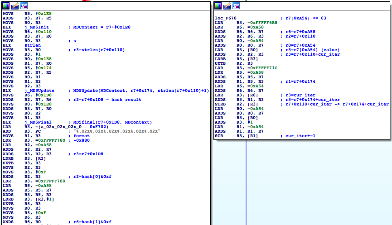Viewport: 392px width, 225px height.
Task: Select line LDR R6, =0xA58
Action: coord(239,27)
